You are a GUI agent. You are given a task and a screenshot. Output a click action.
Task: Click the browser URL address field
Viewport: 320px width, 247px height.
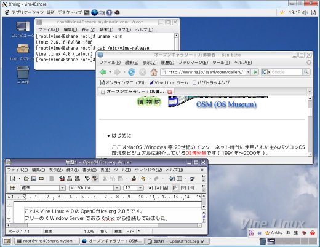[203, 72]
